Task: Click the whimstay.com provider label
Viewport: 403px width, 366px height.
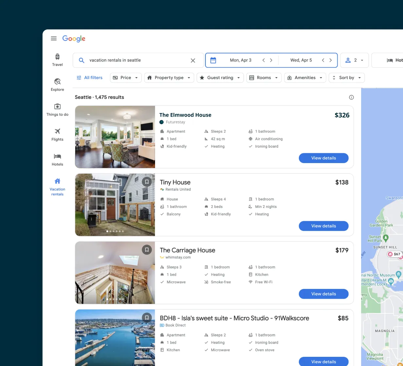Action: point(175,258)
